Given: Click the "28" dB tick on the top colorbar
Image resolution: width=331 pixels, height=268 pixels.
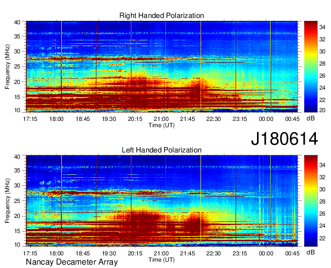Looking at the screenshot, I should tap(322, 64).
